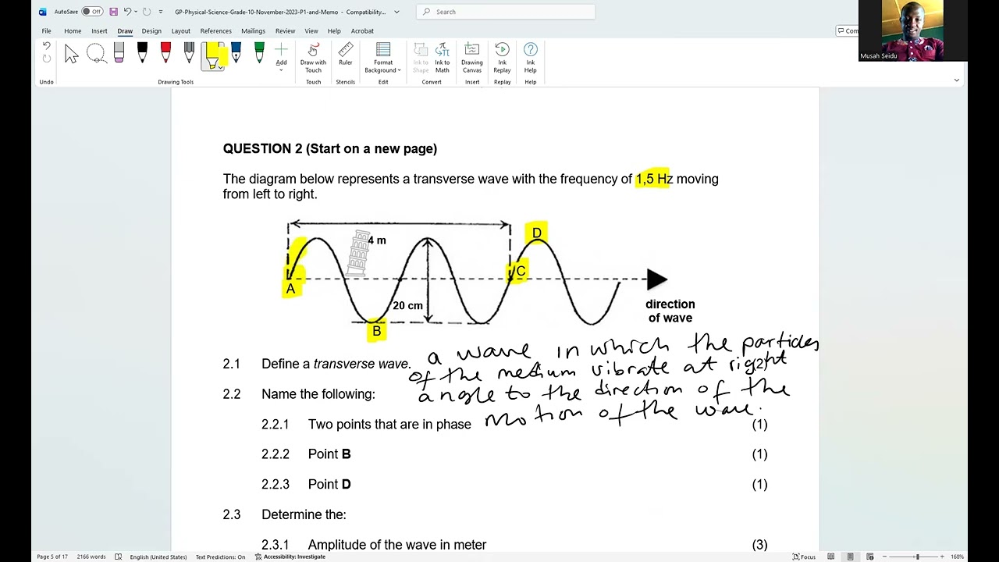The image size is (999, 562).
Task: Open the Format Background dropdown
Action: click(x=383, y=58)
